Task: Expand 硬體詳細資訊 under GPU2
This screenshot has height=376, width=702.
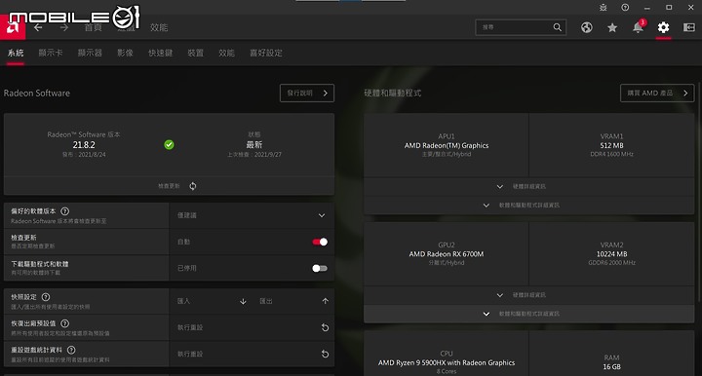Action: 528,295
